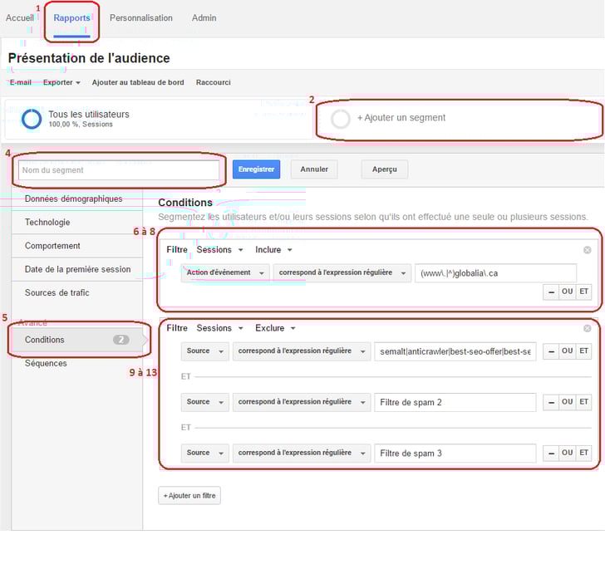Click the empty segment circle icon
Screen dimensions: 605x564
pyautogui.click(x=341, y=119)
